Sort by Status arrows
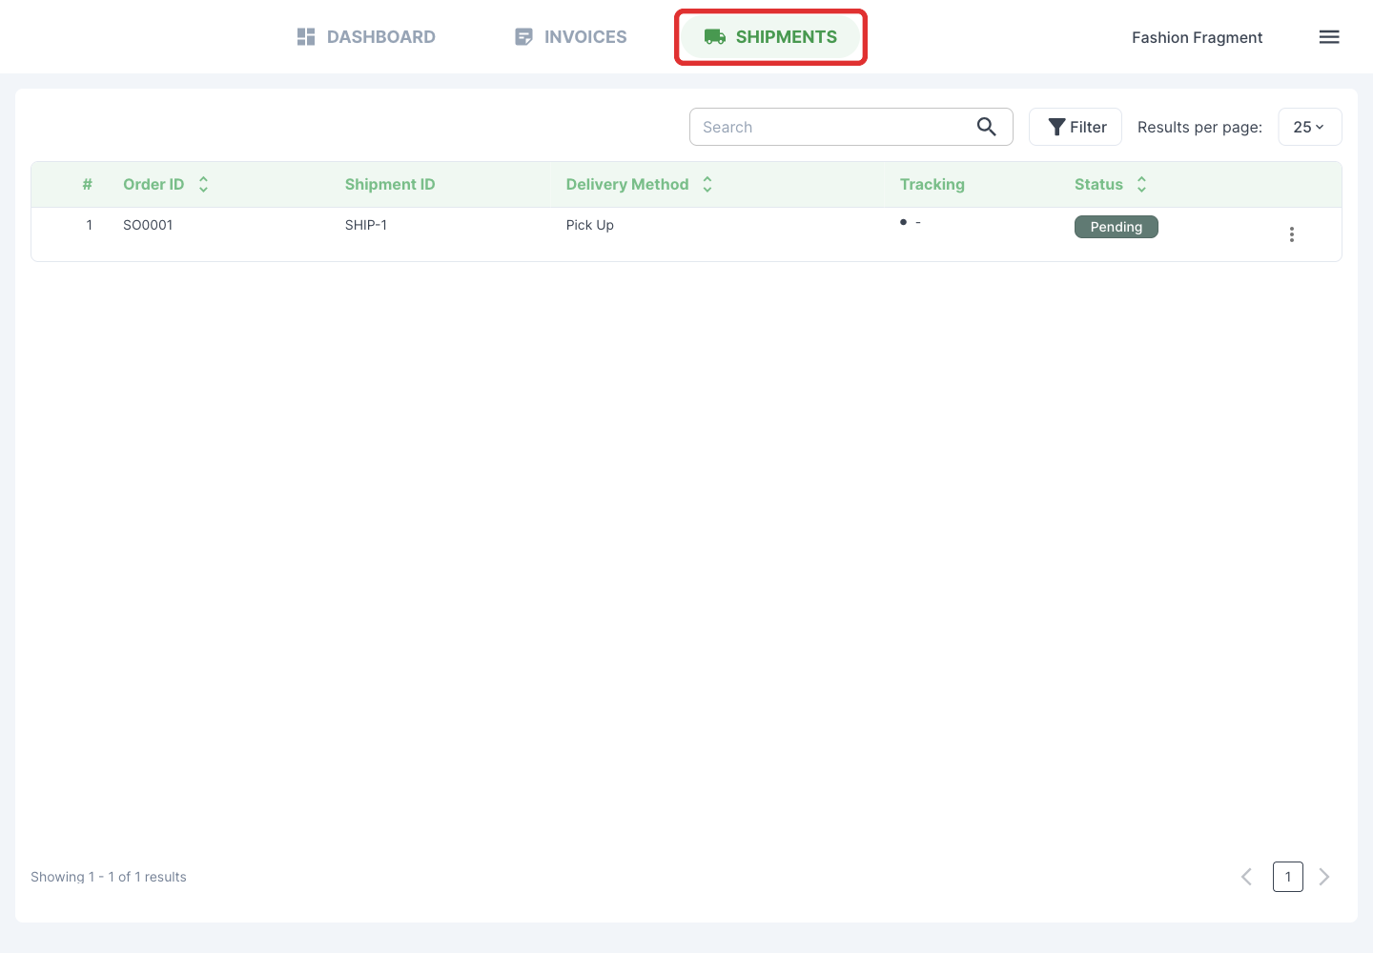This screenshot has width=1373, height=953. 1141,185
